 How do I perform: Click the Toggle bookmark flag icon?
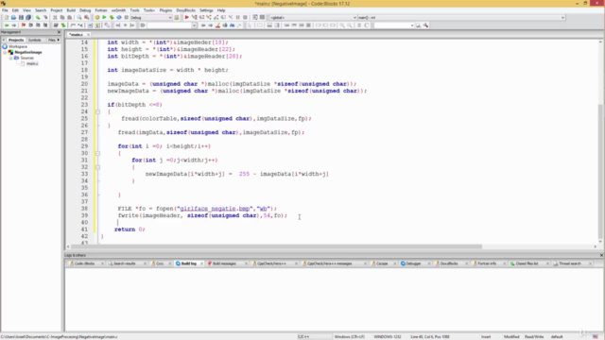tap(23, 25)
